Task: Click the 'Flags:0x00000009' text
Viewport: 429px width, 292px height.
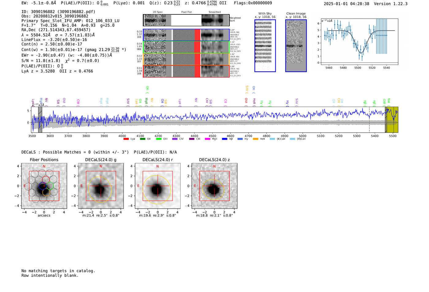Action: 253,3
